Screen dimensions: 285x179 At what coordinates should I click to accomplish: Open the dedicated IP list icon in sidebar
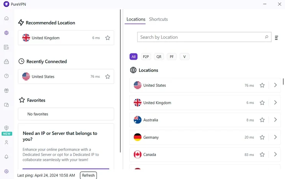[7, 47]
